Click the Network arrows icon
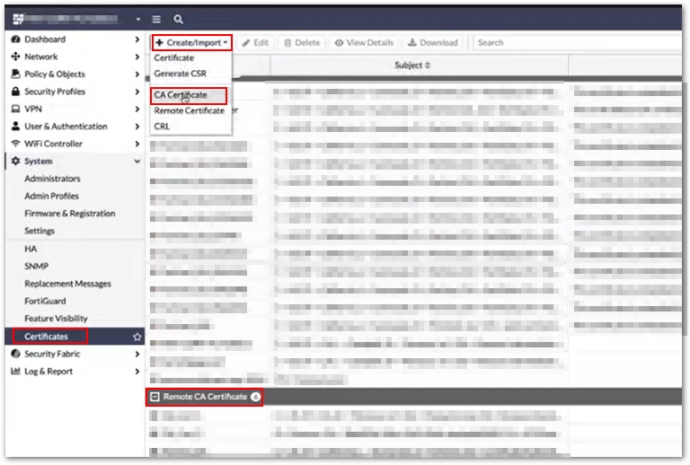Viewport: 690px width, 465px height. tap(16, 57)
